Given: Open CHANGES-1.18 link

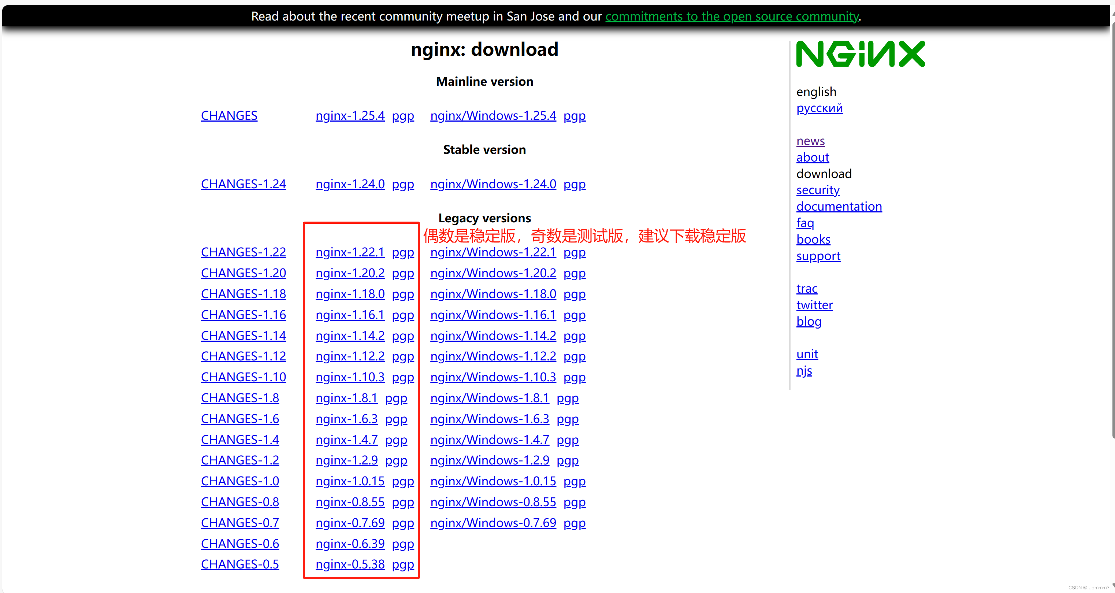Looking at the screenshot, I should tap(243, 294).
